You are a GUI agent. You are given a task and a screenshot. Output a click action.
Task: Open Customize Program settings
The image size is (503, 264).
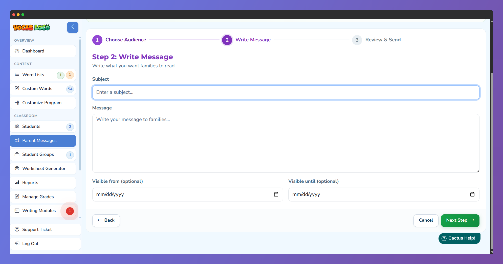(43, 103)
